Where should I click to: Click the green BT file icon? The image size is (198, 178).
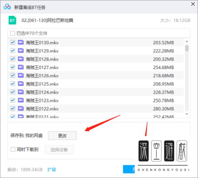(12, 20)
